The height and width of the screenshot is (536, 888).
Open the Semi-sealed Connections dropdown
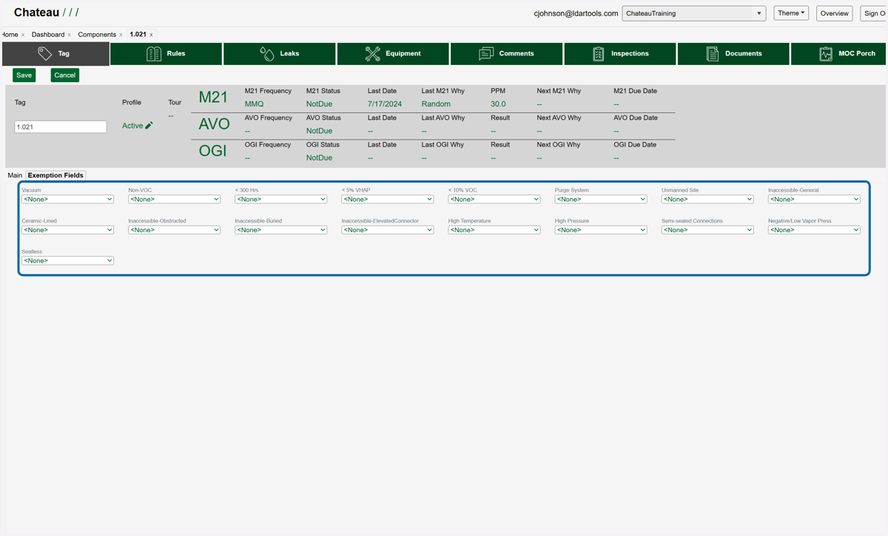[707, 230]
